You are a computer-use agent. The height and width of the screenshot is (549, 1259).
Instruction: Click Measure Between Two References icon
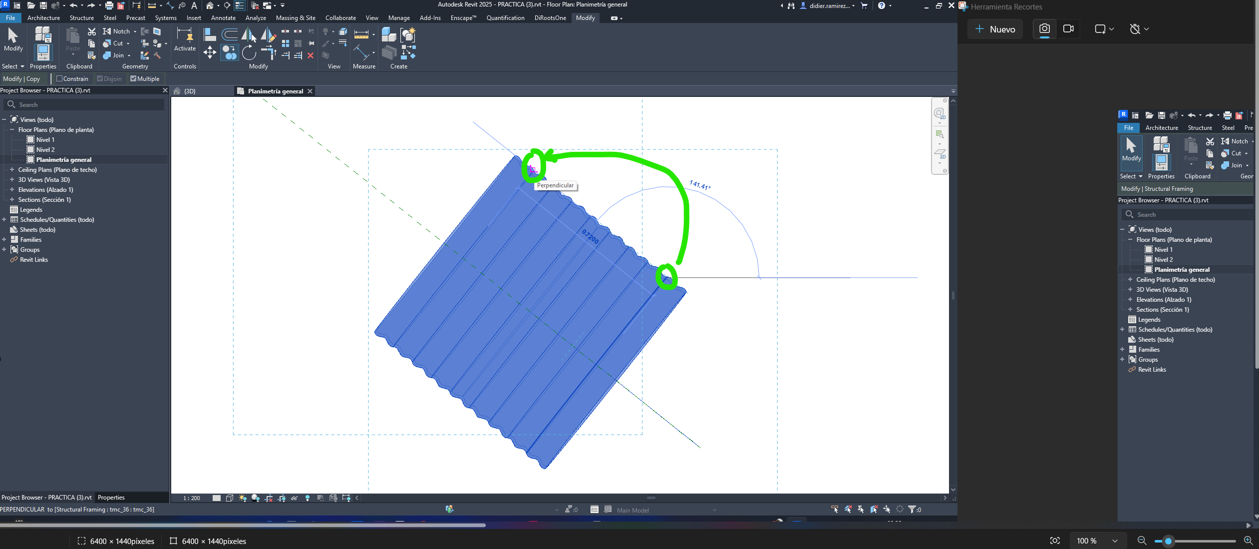click(x=361, y=52)
